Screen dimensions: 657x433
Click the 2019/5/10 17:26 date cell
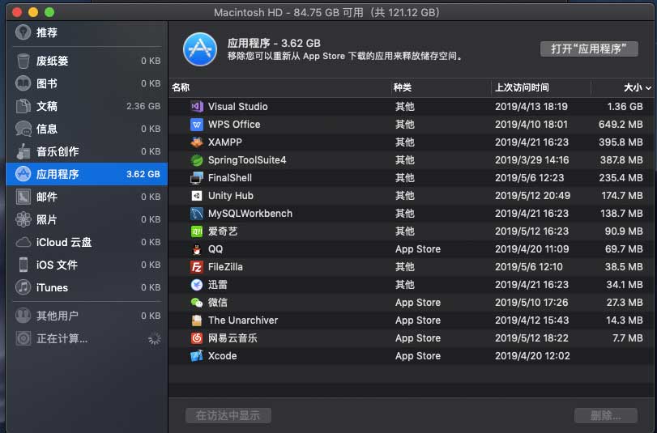(x=531, y=303)
